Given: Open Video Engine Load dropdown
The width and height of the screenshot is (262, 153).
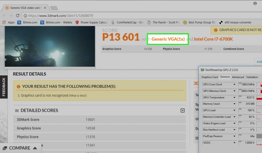Looking at the screenshot, I should [x=234, y=123].
